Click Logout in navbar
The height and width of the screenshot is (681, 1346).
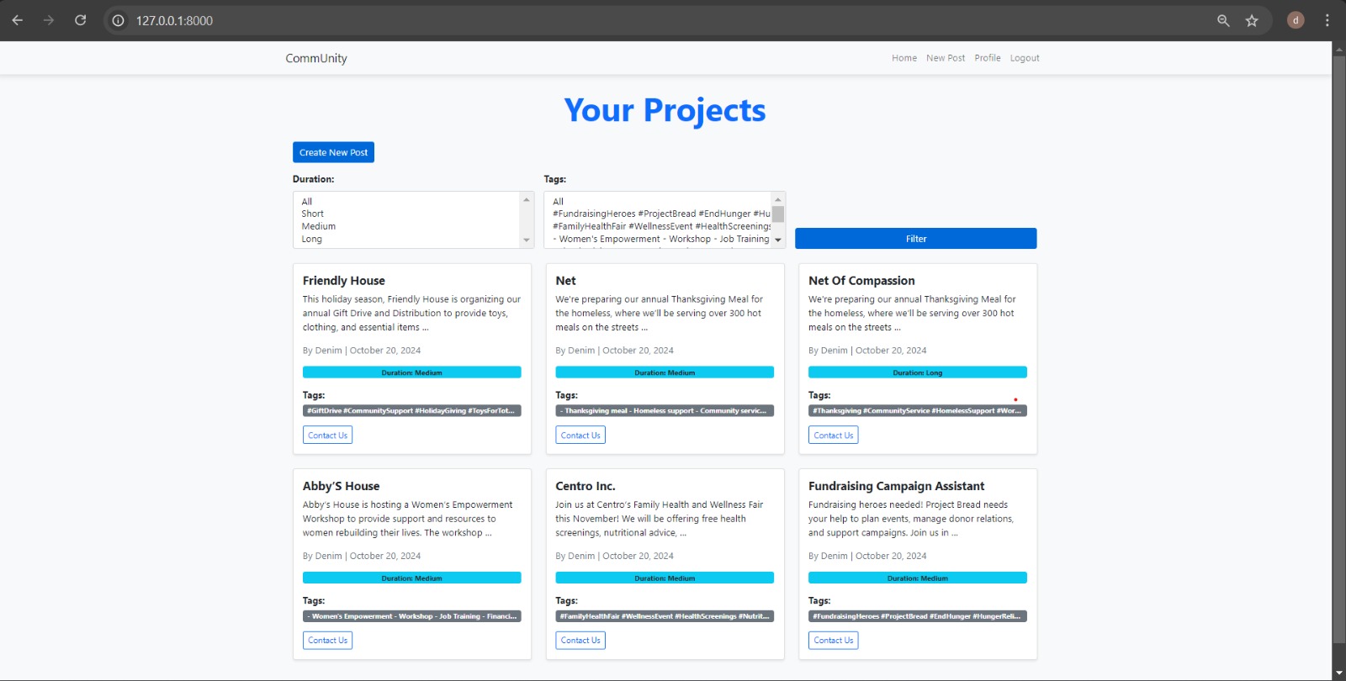[x=1025, y=58]
